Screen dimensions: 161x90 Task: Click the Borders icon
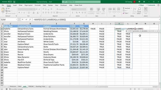pos(29,12)
